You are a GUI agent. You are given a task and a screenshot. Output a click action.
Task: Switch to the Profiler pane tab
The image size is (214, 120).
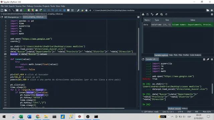pyautogui.click(x=186, y=55)
